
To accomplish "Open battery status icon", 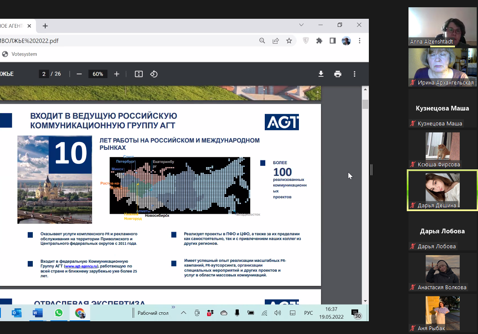I will pos(251,313).
